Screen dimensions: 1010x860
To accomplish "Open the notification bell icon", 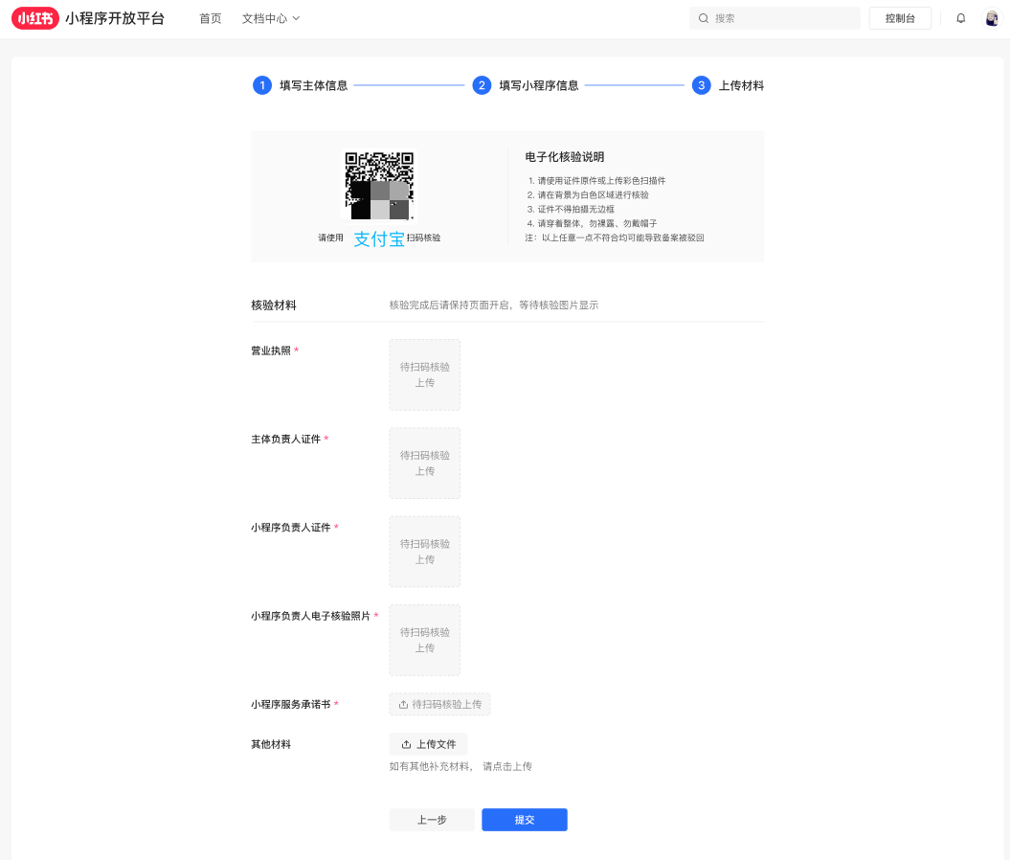I will pos(960,17).
